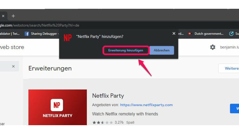Image resolution: width=239 pixels, height=134 pixels.
Task: Open the validator Twitter bookmark
Action: tap(10, 34)
